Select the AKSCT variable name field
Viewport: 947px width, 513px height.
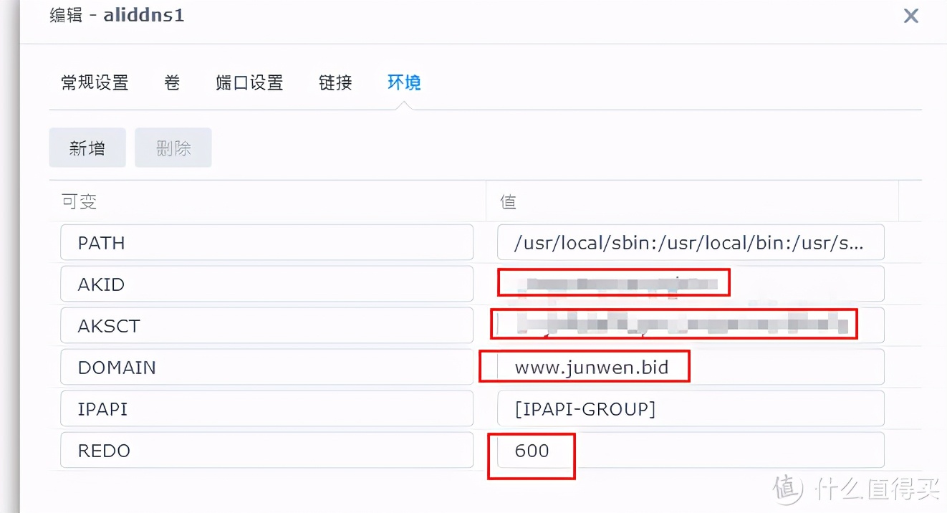266,325
